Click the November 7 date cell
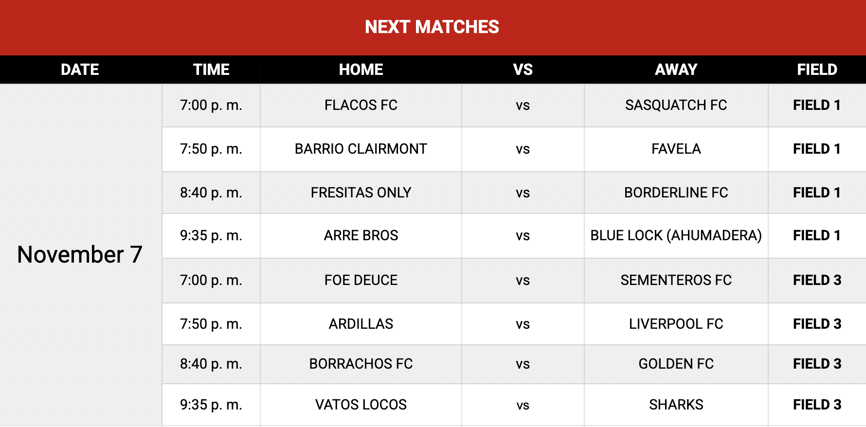The height and width of the screenshot is (427, 866). tap(80, 254)
